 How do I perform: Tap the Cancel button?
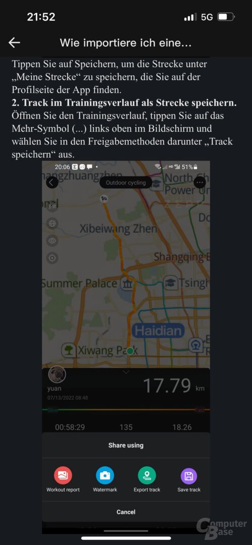pos(126,512)
